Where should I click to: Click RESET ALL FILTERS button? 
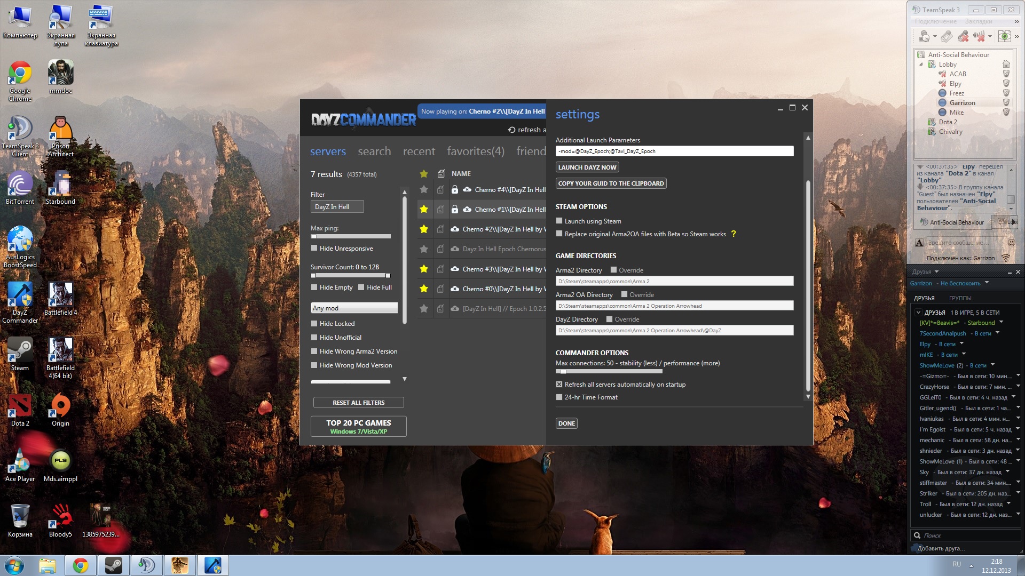pyautogui.click(x=358, y=402)
